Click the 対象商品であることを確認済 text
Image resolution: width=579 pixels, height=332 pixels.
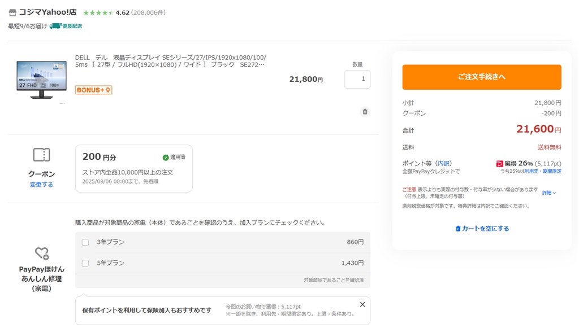point(334,280)
